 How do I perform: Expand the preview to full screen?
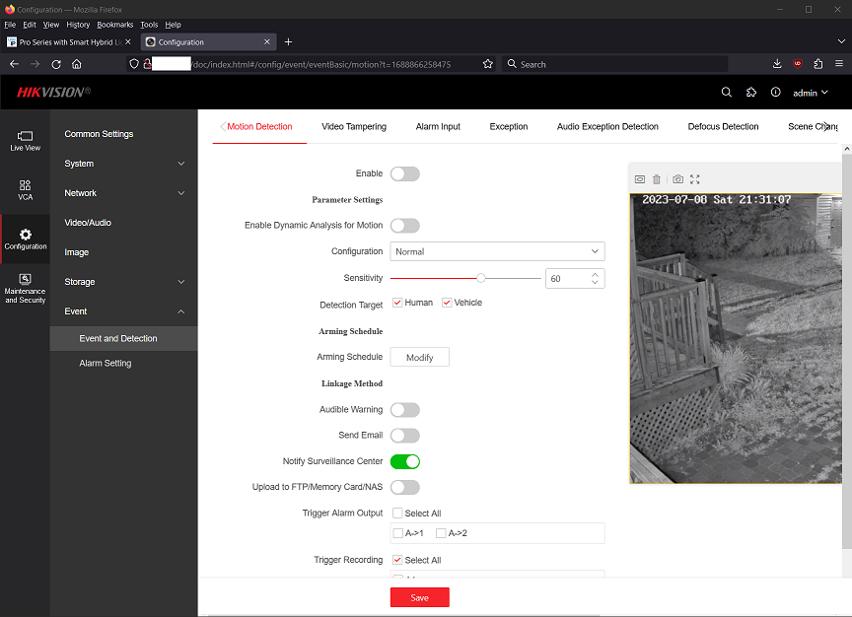coord(695,179)
